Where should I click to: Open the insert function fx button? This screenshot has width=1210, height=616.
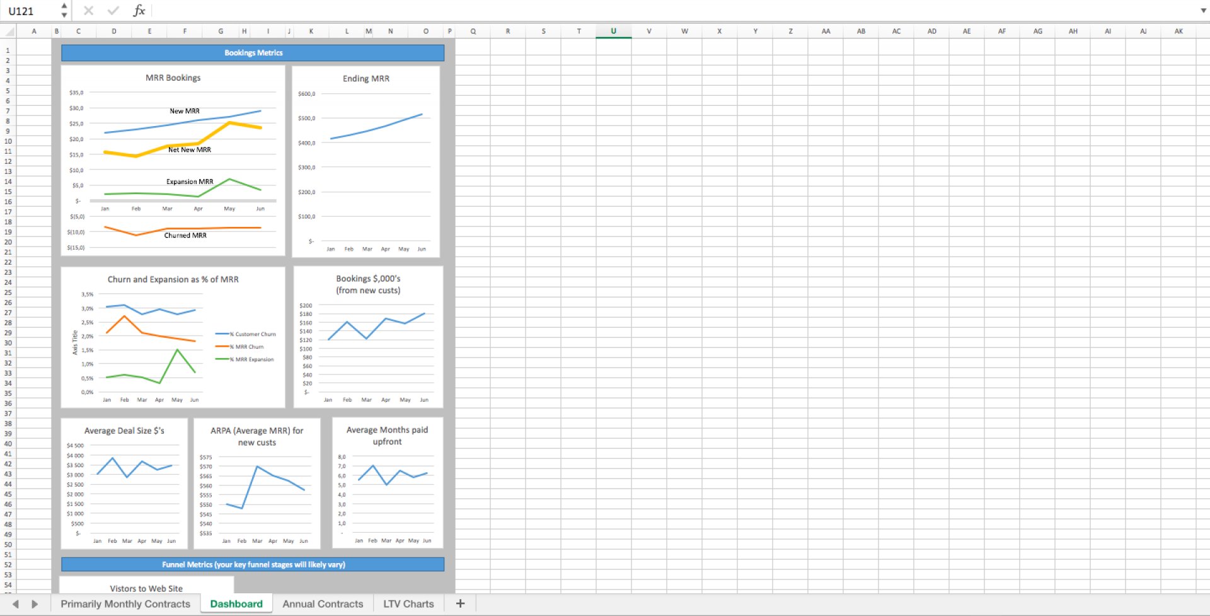[x=139, y=11]
